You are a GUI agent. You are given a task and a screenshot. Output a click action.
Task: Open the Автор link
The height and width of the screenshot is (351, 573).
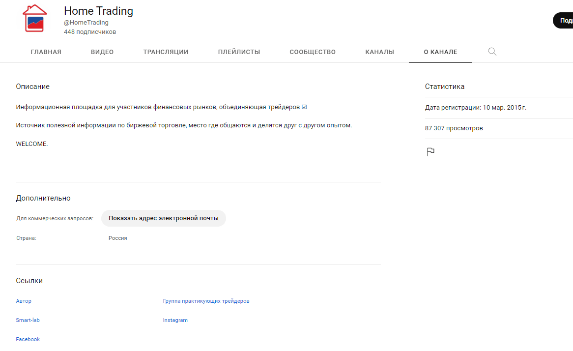coord(24,301)
